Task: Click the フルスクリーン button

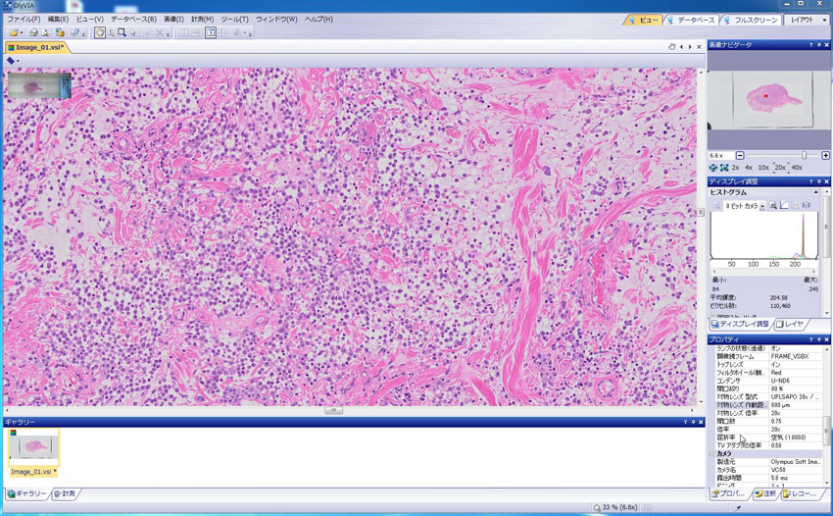Action: point(750,20)
